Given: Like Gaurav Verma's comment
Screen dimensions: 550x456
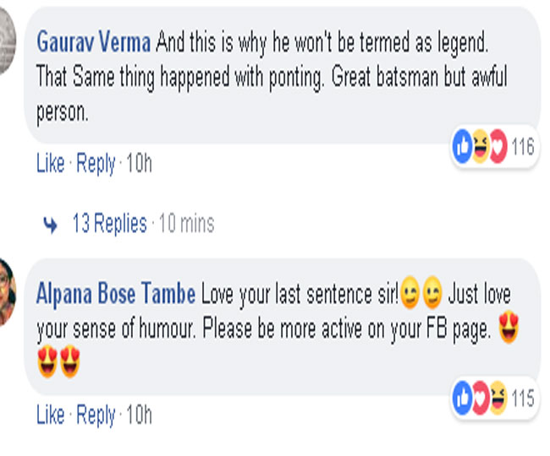Looking at the screenshot, I should click(x=50, y=164).
